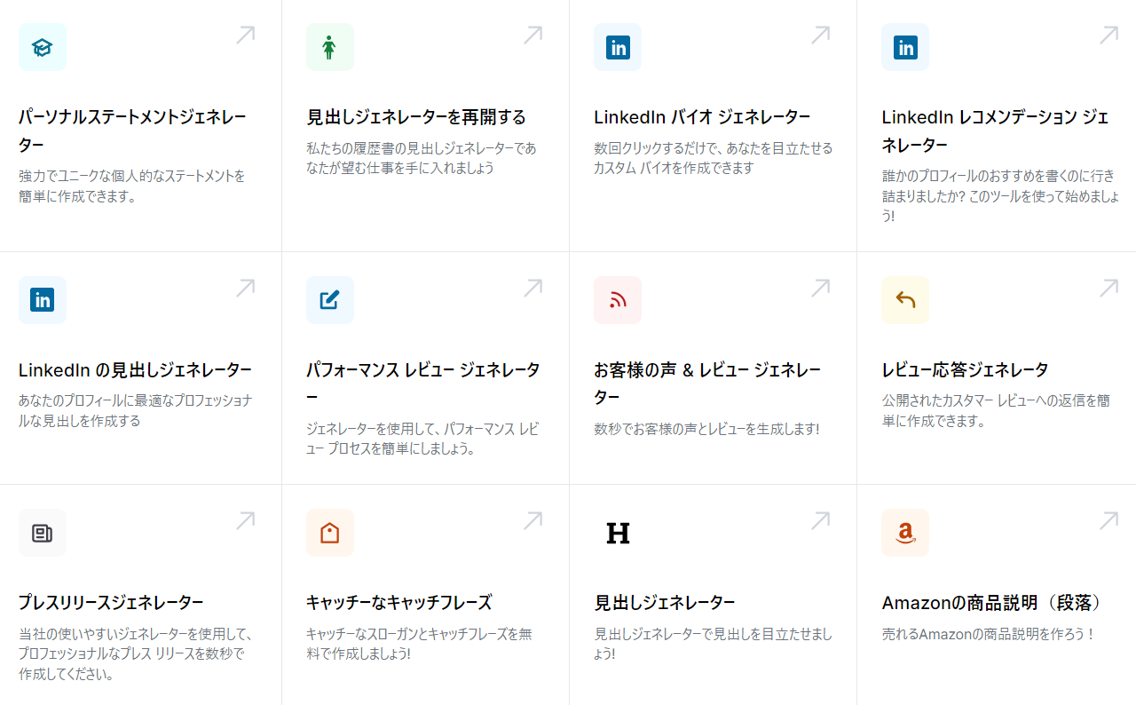Click the LinkedIn icon above LinkedIn バイオ ジェネレーター

618,47
